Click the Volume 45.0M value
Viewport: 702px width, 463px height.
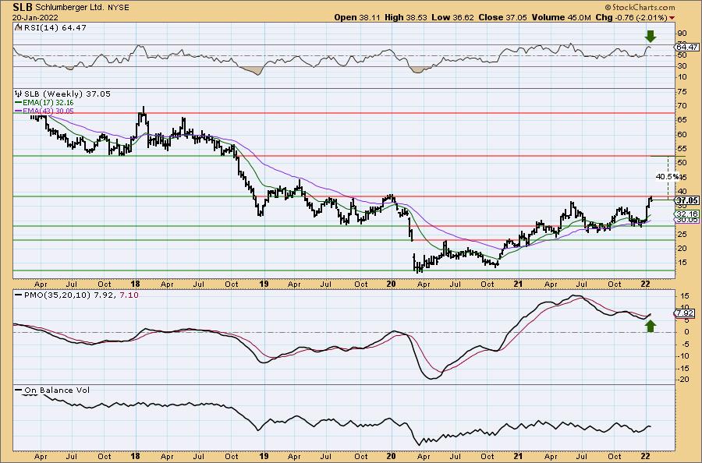tap(561, 17)
